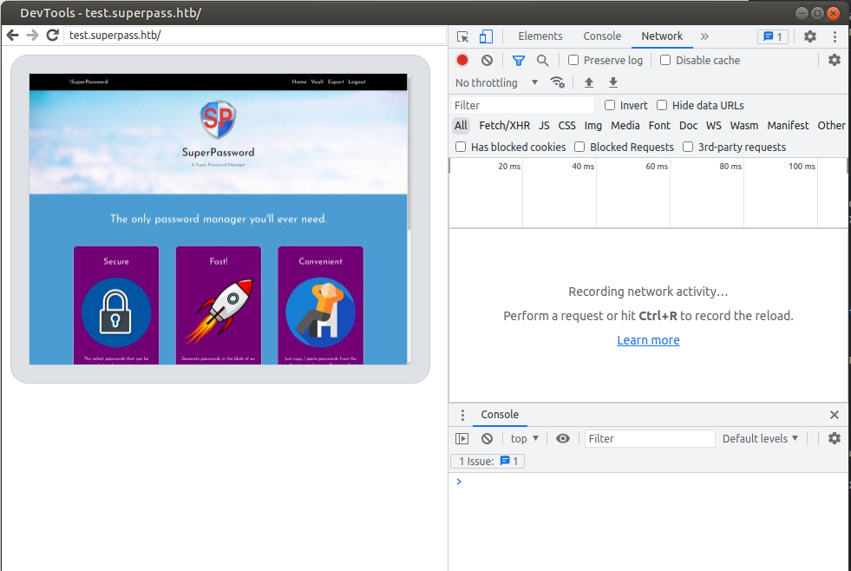Screen dimensions: 851x571
Task: Select the Fetch/XHR filter type
Action: click(x=504, y=126)
